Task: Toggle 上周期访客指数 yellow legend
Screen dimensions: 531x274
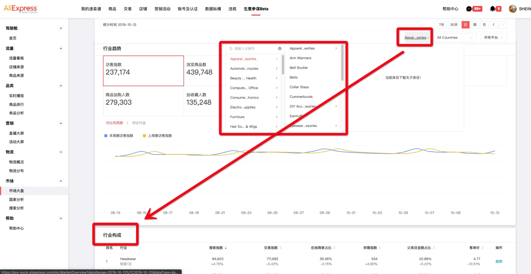Action: click(157, 136)
